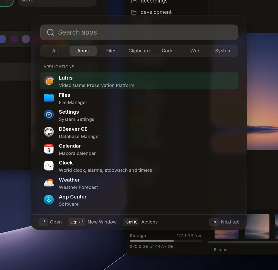Switch to the Code tab
The image size is (278, 270).
click(167, 51)
